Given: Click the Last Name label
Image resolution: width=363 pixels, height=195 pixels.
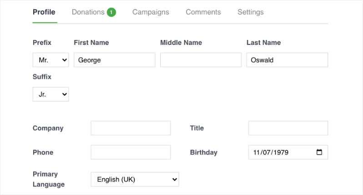Looking at the screenshot, I should click(x=263, y=43).
